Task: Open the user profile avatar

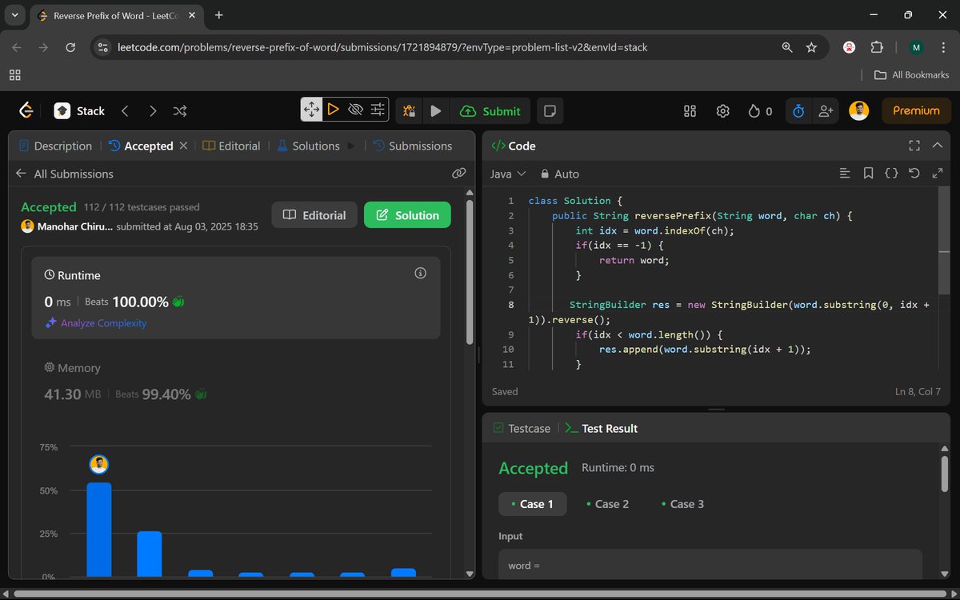Action: [x=858, y=111]
